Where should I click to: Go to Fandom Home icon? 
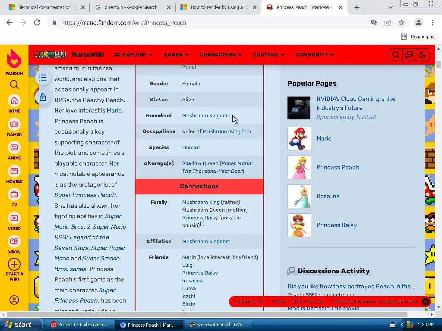pos(14,101)
